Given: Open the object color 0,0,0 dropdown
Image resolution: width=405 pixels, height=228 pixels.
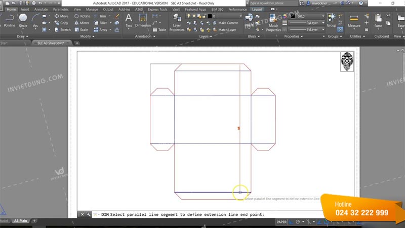Looking at the screenshot, I should 307,16.
